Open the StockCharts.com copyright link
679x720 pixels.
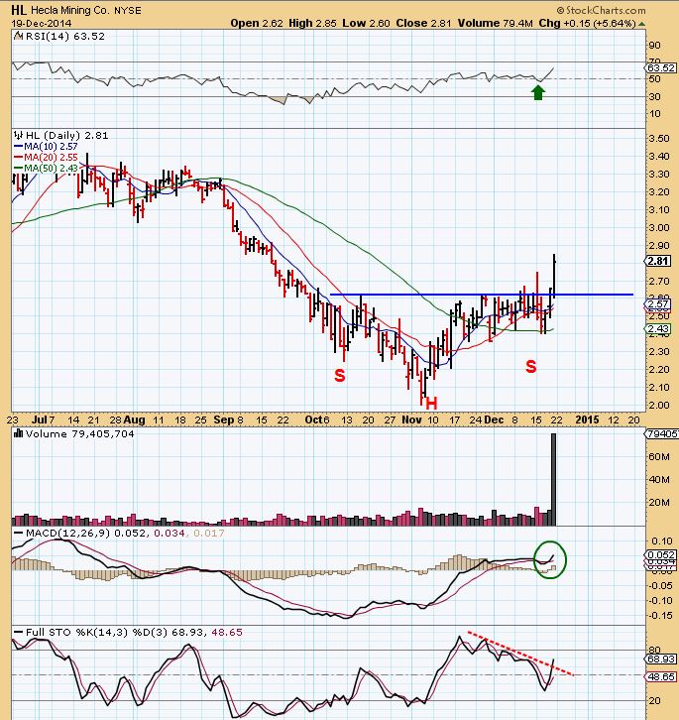[601, 10]
